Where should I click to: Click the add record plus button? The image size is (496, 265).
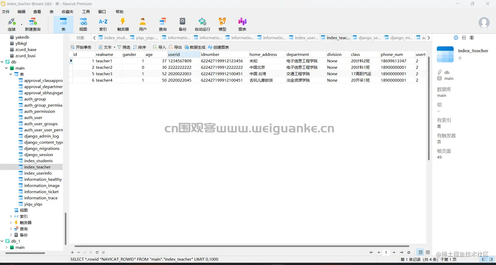72,252
